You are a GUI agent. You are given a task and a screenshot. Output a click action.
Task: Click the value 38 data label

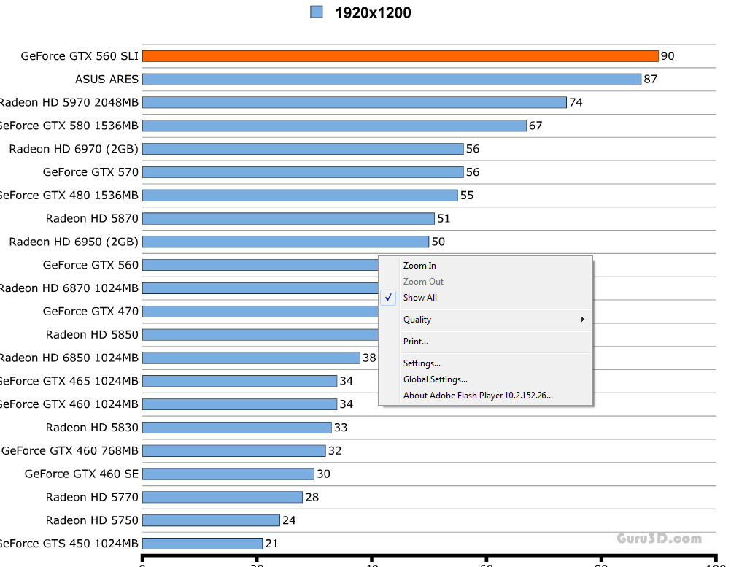point(369,358)
